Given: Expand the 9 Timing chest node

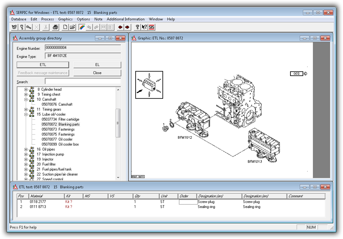Looking at the screenshot, I should [x=26, y=94].
